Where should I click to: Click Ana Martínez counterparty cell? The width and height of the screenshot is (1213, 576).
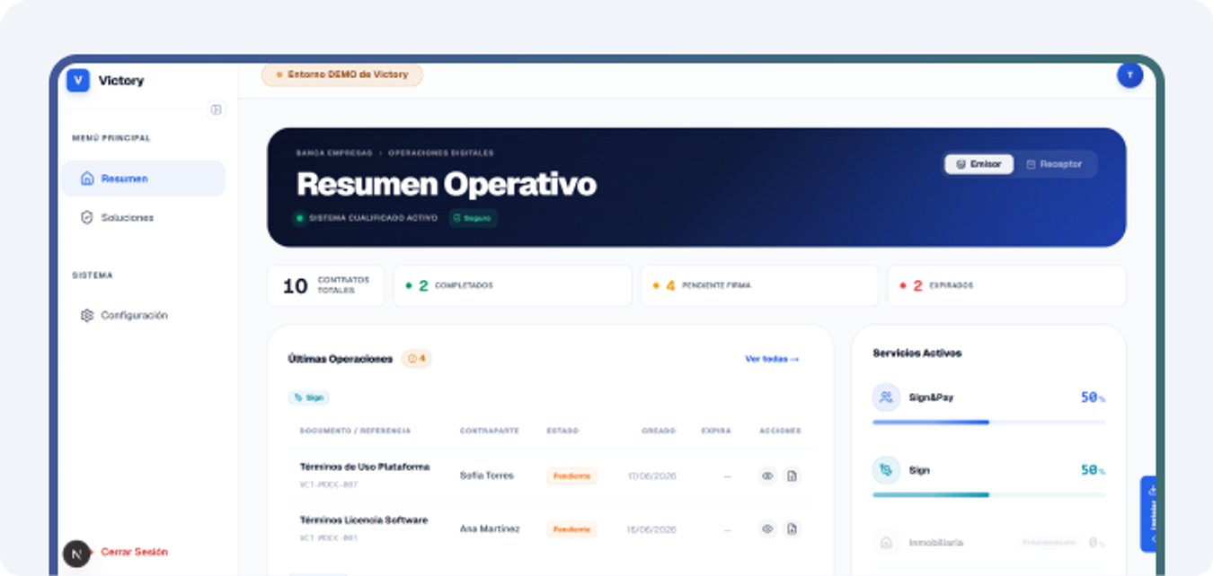pos(489,529)
